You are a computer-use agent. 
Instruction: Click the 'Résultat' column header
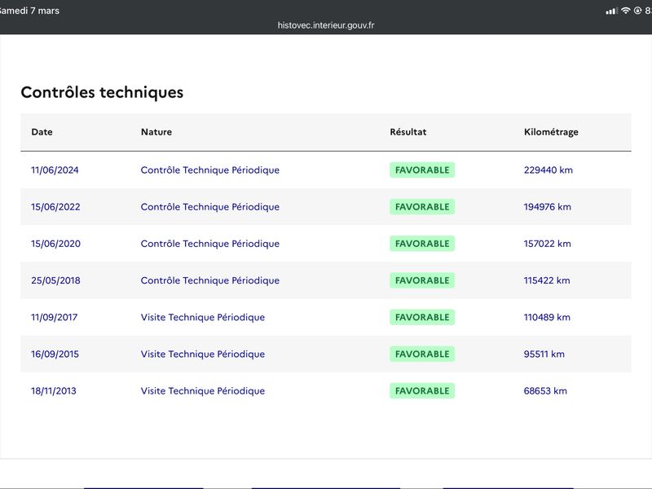pyautogui.click(x=407, y=132)
